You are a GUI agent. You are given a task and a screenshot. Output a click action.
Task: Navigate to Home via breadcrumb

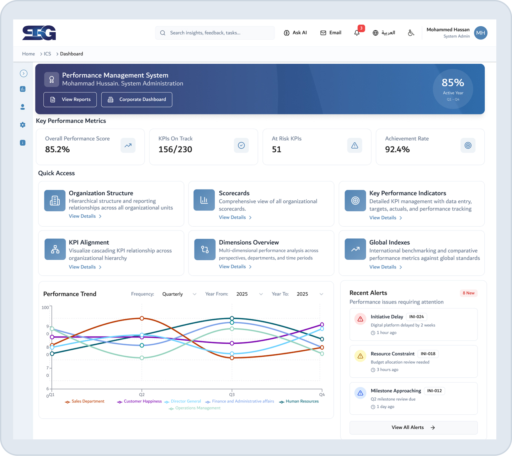click(x=28, y=54)
